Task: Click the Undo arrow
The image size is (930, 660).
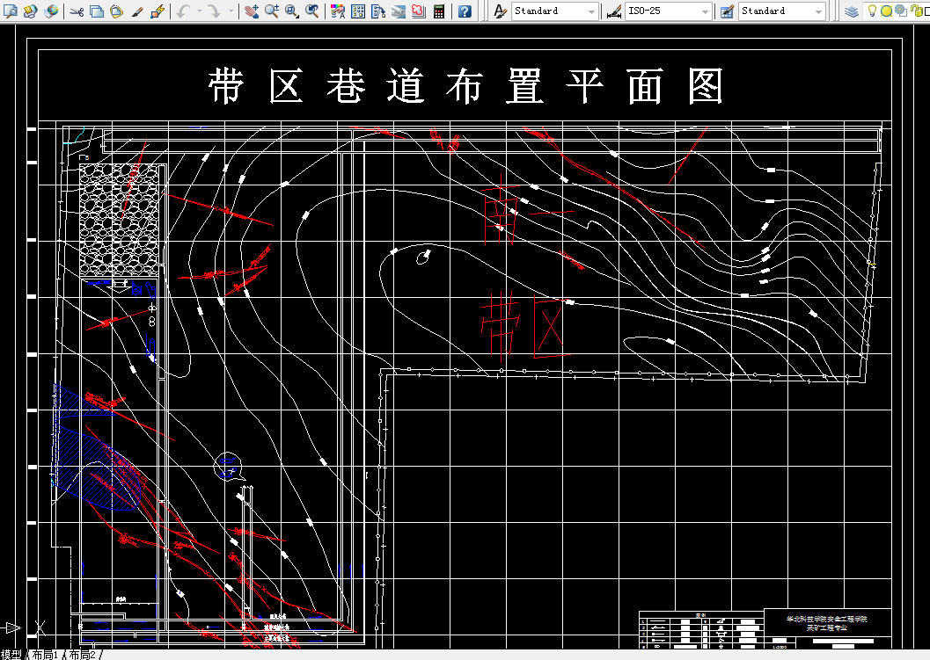Action: click(x=183, y=11)
